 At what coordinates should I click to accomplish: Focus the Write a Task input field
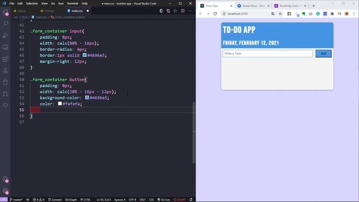[x=268, y=53]
